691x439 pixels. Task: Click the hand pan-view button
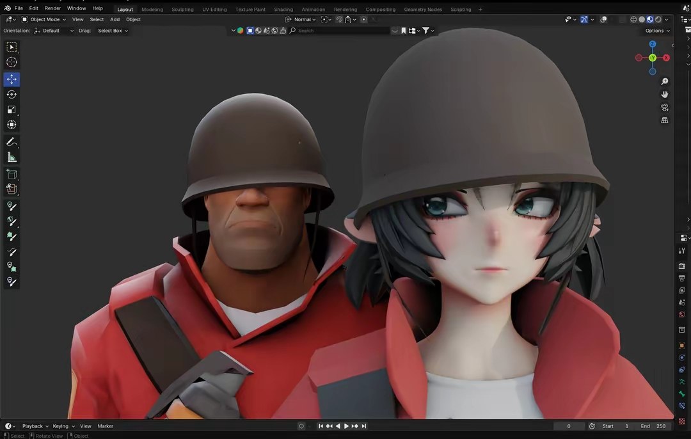[665, 94]
